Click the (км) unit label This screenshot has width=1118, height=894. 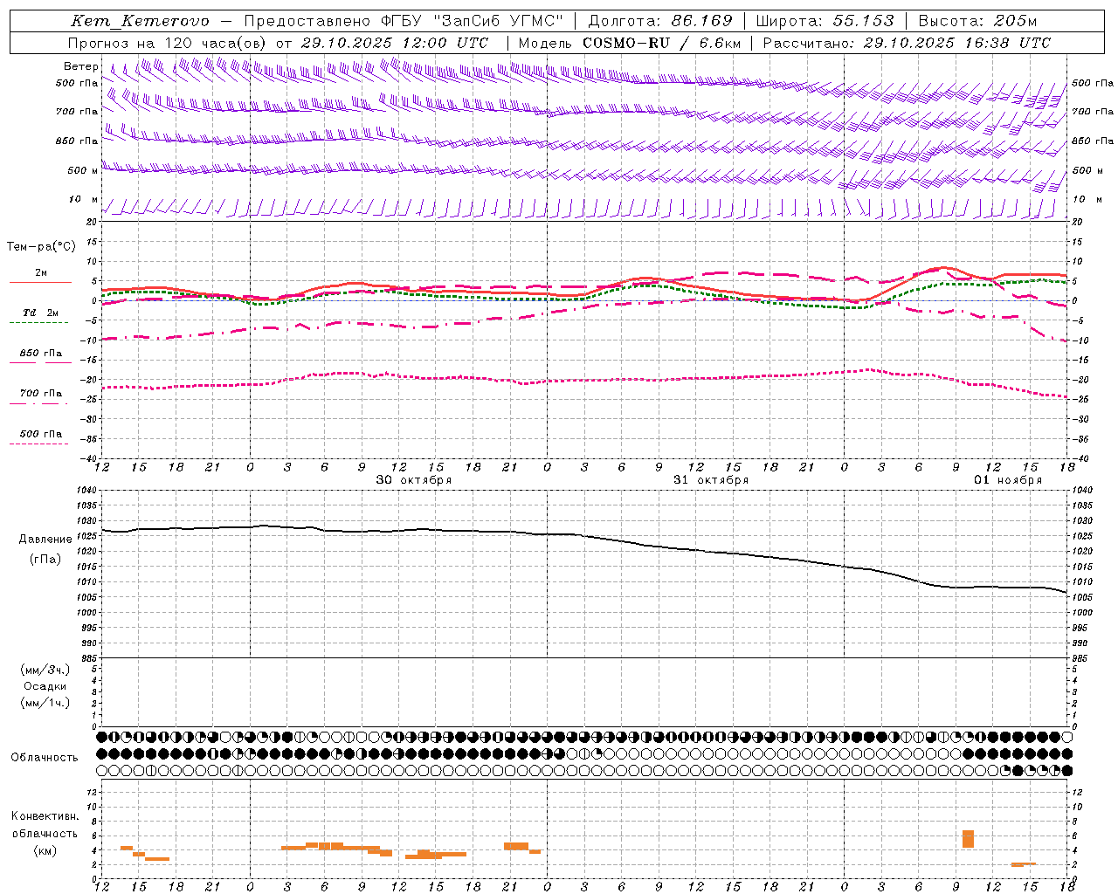45,849
